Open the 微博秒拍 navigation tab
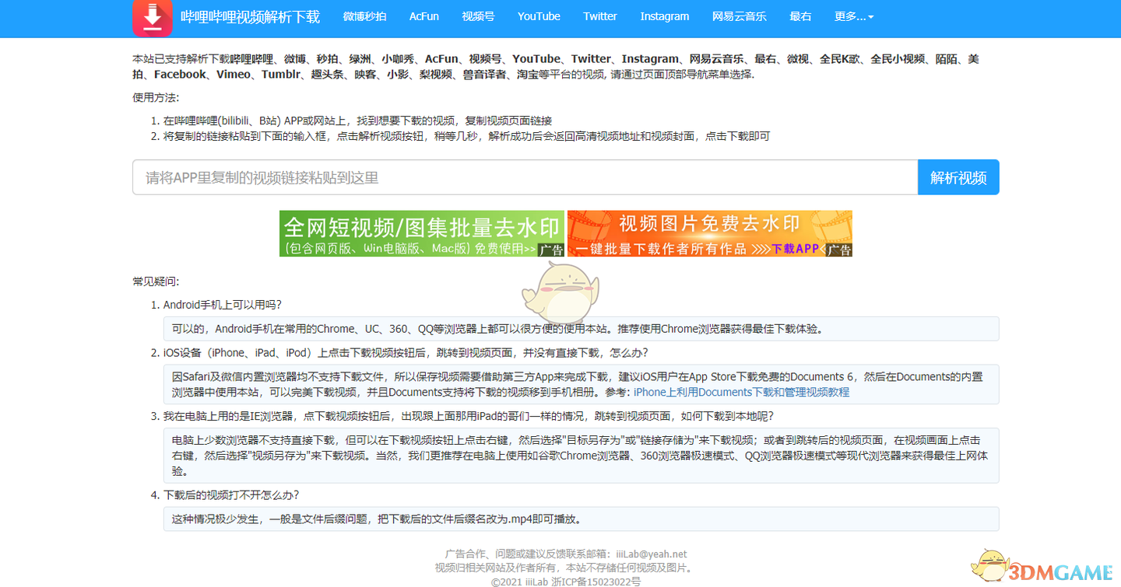Viewport: 1121px width, 587px height. coord(364,16)
